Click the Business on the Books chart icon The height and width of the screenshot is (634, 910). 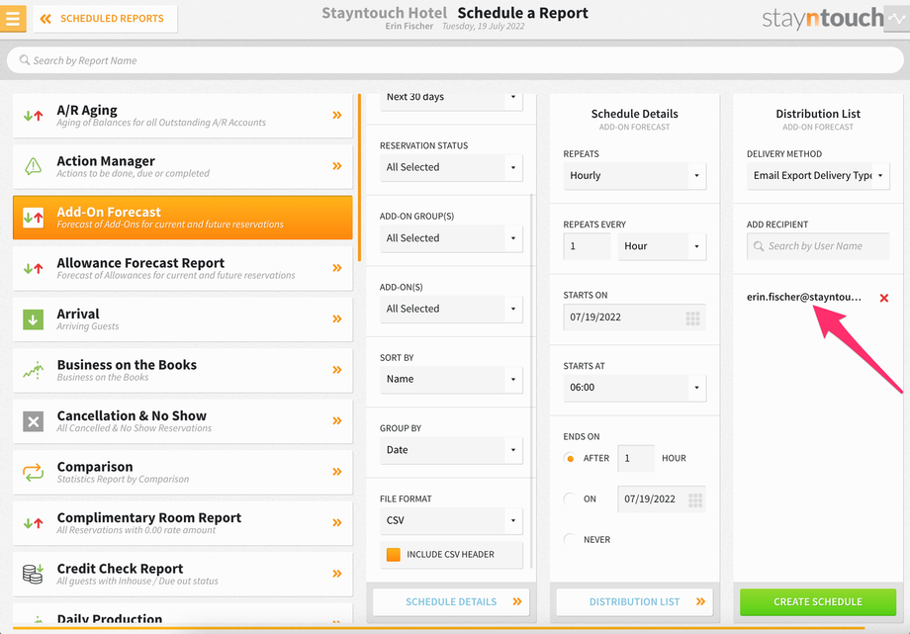33,370
